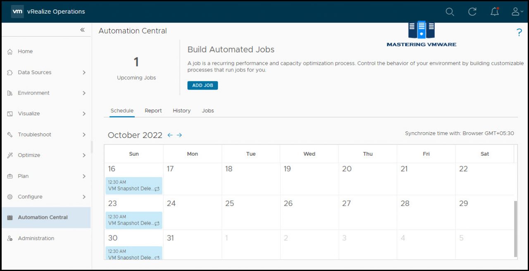Expand the Data Sources menu chevron
529x271 pixels.
[x=84, y=72]
